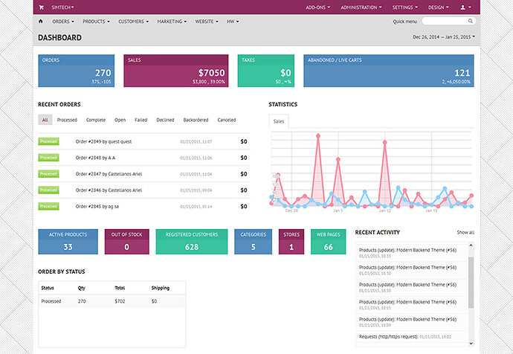Select the Sales statistics tab
513x354 pixels.
278,121
